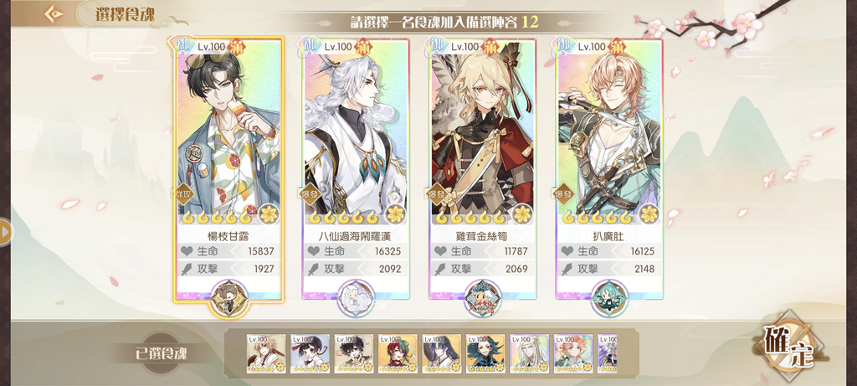Remove the first selected soul in bottom tray

(266, 353)
